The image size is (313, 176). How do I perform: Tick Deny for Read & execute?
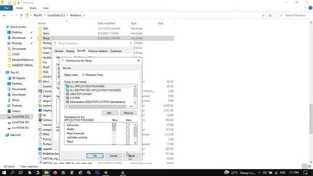(128, 133)
